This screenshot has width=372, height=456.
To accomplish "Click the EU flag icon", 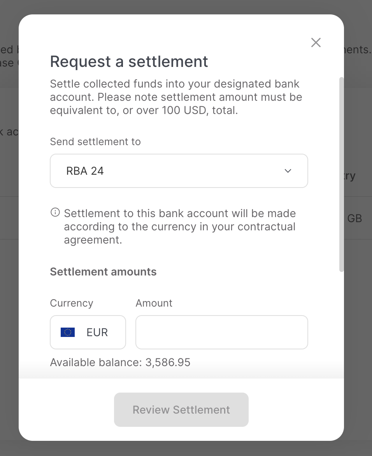I will [68, 332].
